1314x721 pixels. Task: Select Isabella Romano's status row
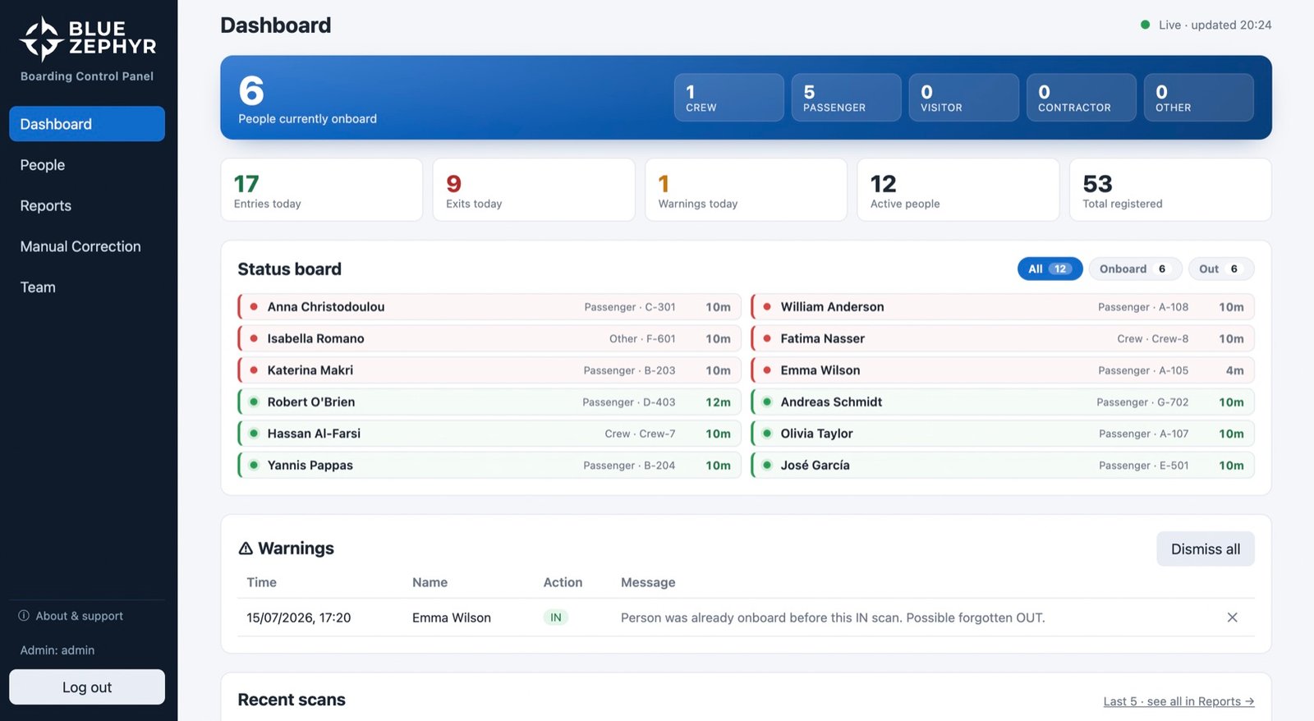pyautogui.click(x=489, y=338)
